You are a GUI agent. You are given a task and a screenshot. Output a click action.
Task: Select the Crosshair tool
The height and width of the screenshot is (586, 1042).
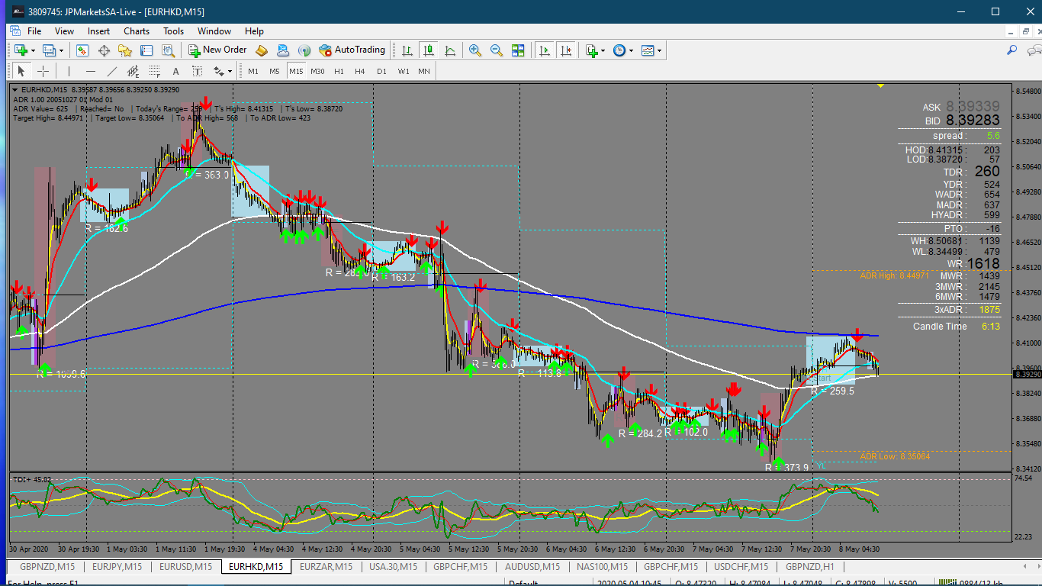tap(43, 71)
